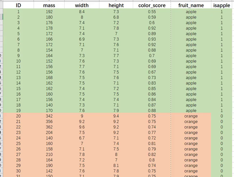Select height cell 7.8 in ID 4 row
Screen dimensions: 234x177
click(x=116, y=28)
